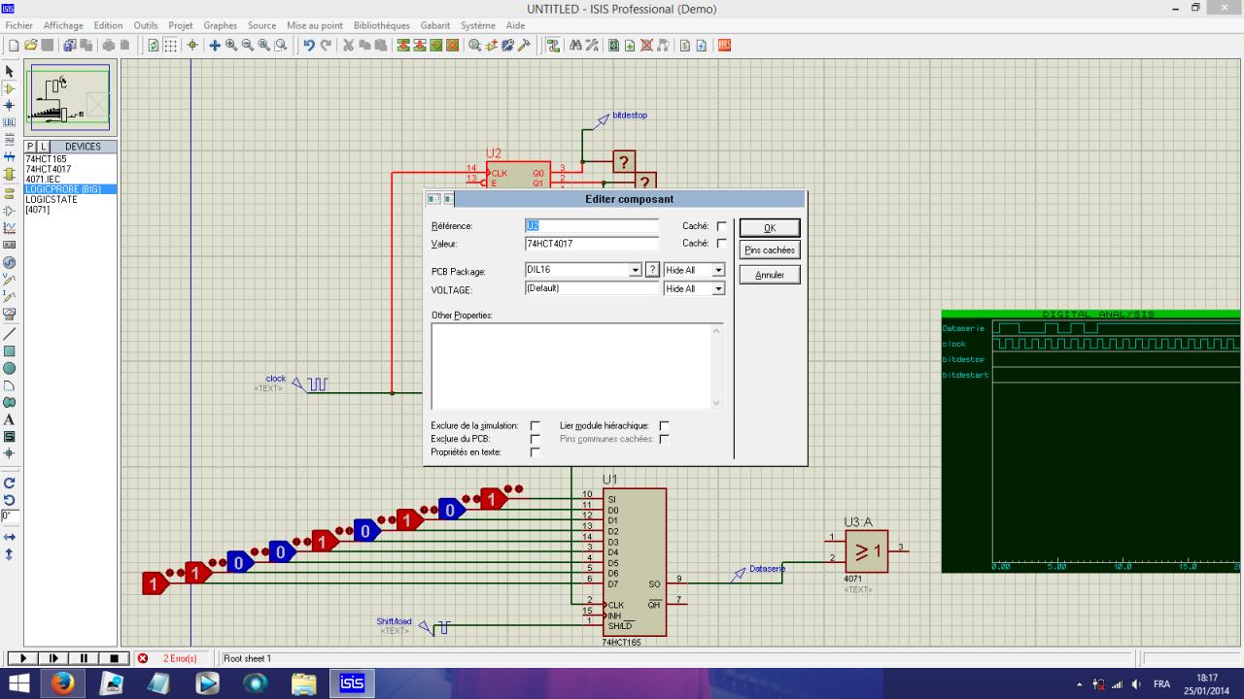Stop the simulation with the stop button

click(x=115, y=658)
